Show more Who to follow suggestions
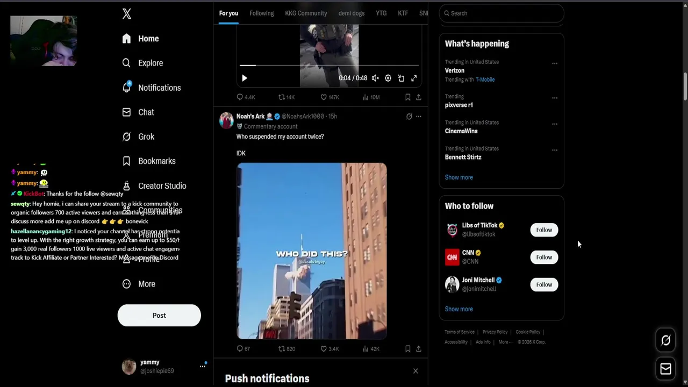This screenshot has width=688, height=387. tap(459, 309)
